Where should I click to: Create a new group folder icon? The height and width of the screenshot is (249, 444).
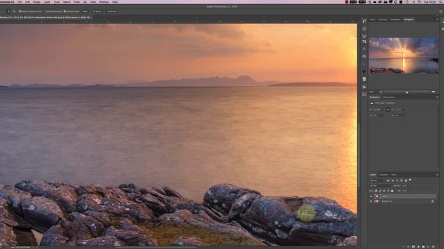423,246
